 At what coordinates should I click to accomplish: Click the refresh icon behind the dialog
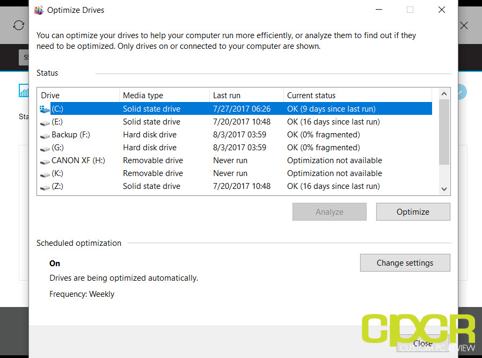[19, 25]
